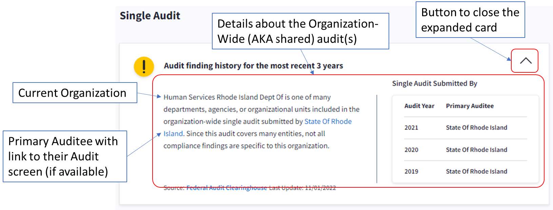
Task: Click State Of Rhode Island in 2020 row
Action: (476, 150)
